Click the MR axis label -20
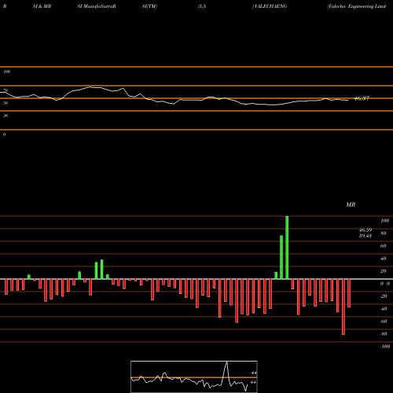393x393 pixels. pos(384,296)
